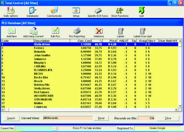The height and width of the screenshot is (132, 184).
Task: Select the WOODPECKER row
Action: pos(89,96)
